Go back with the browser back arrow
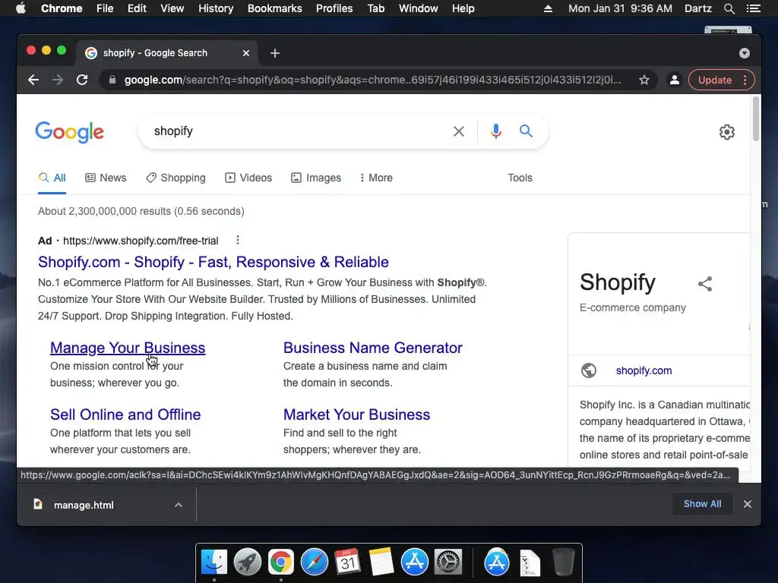 pyautogui.click(x=33, y=80)
